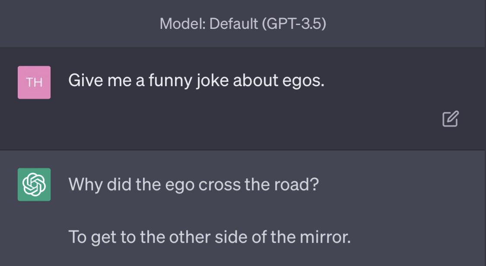Click the "Why did the ego cross the road?" line
Viewport: 486px width, 266px height.
coord(194,185)
